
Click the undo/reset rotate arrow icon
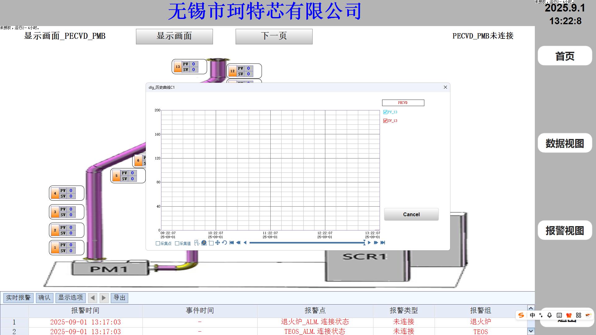(224, 243)
